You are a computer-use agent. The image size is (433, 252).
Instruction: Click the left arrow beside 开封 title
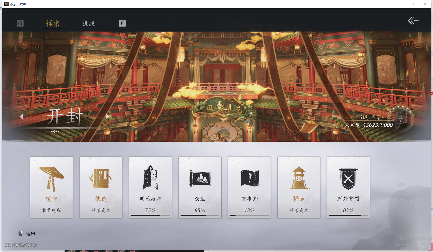(22, 116)
